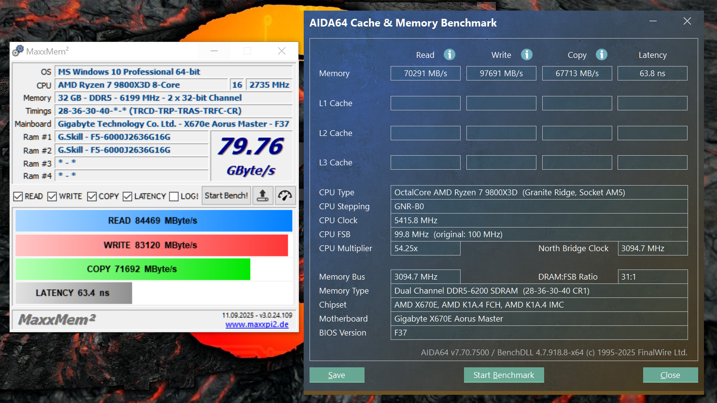This screenshot has height=403, width=717.
Task: Click the CPU Multiplier value 54.25x
Action: pos(425,248)
